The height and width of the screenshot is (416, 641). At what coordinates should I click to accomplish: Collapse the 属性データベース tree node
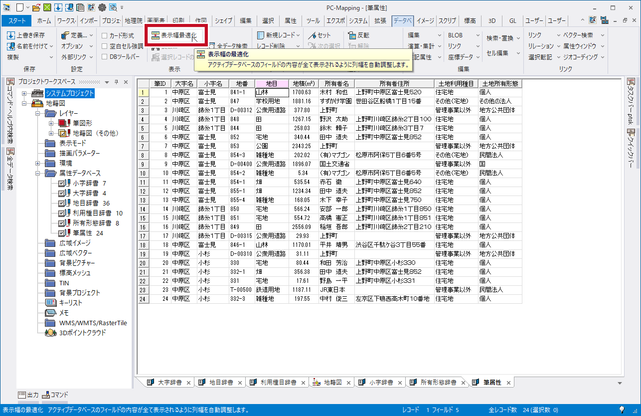[x=38, y=173]
